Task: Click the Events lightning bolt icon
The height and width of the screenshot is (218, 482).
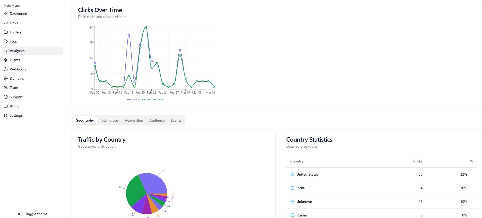Action: 6,60
